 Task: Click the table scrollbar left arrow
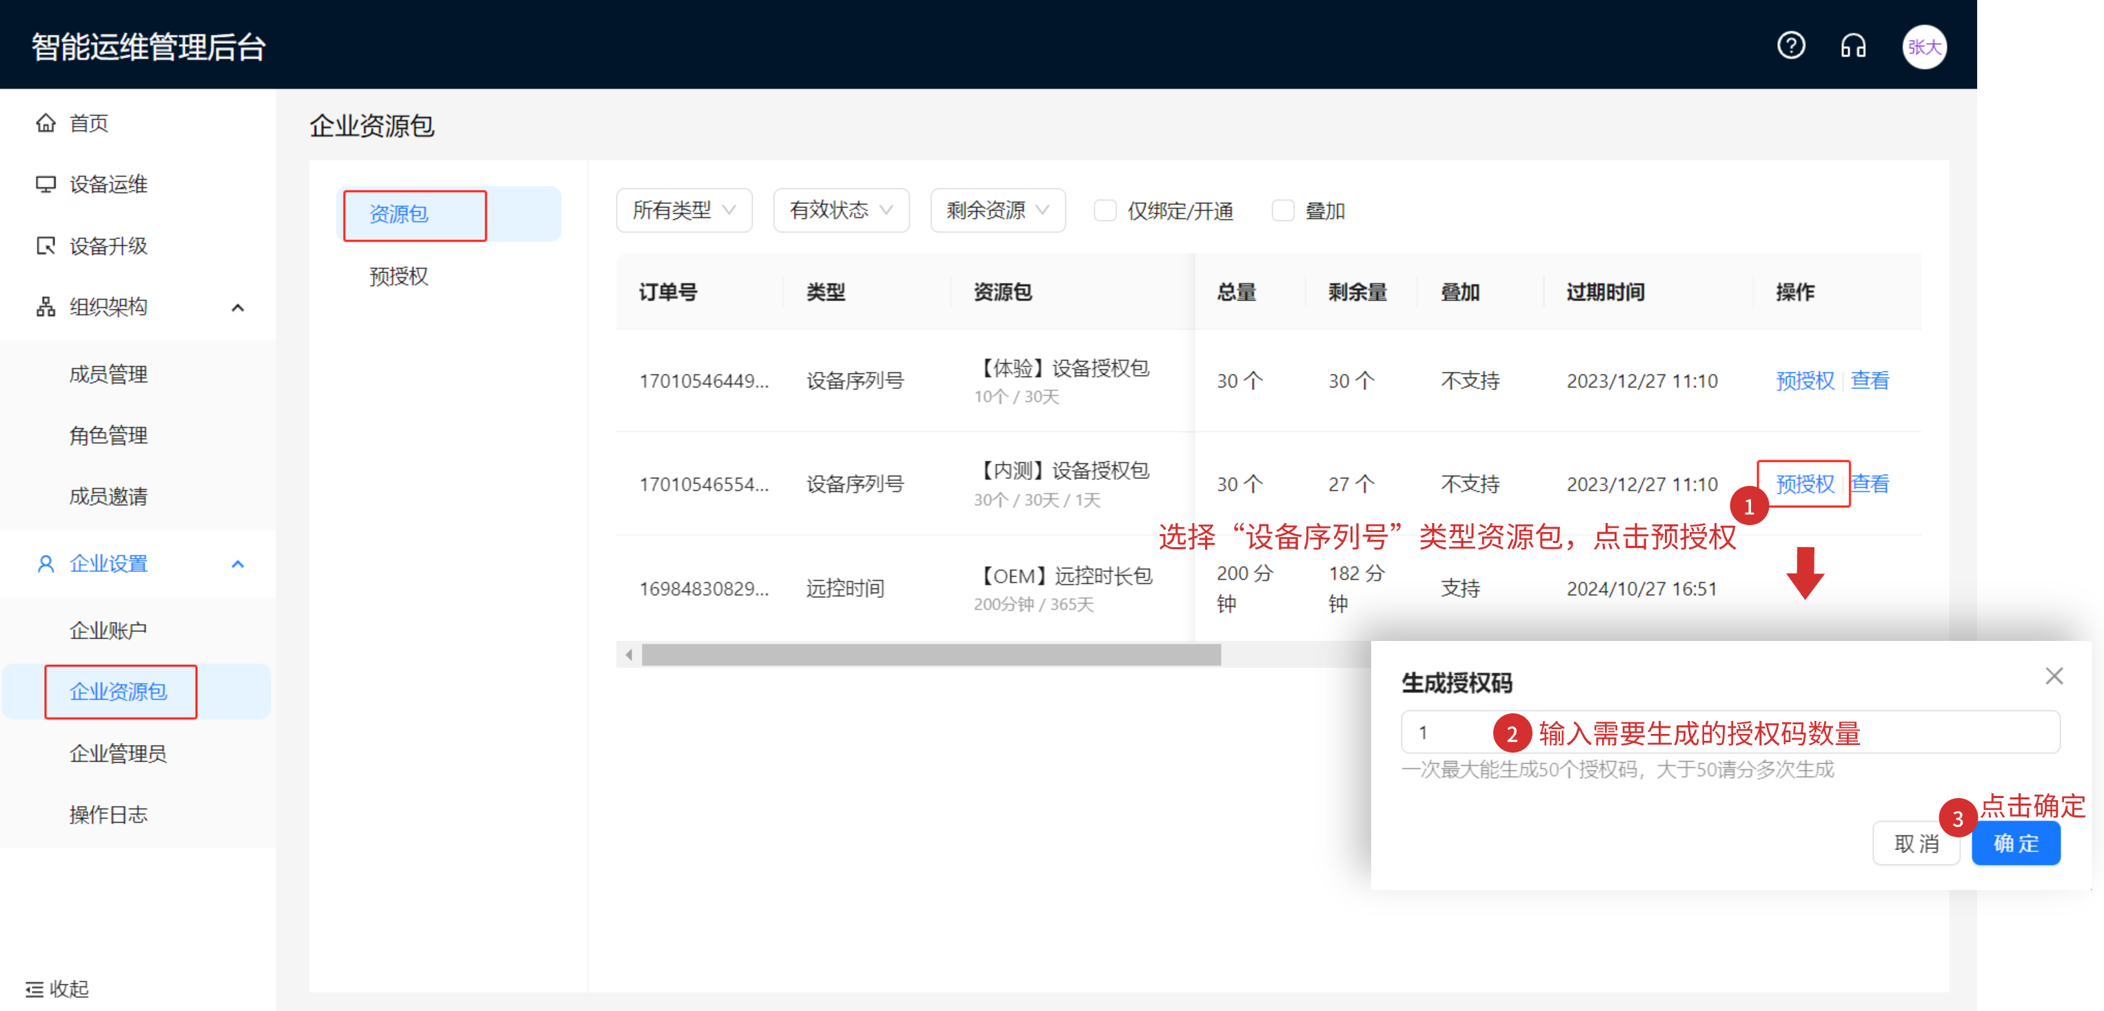coord(628,654)
